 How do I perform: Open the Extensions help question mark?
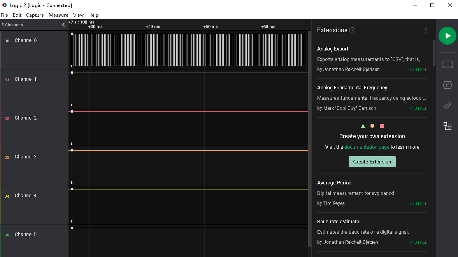click(x=352, y=30)
